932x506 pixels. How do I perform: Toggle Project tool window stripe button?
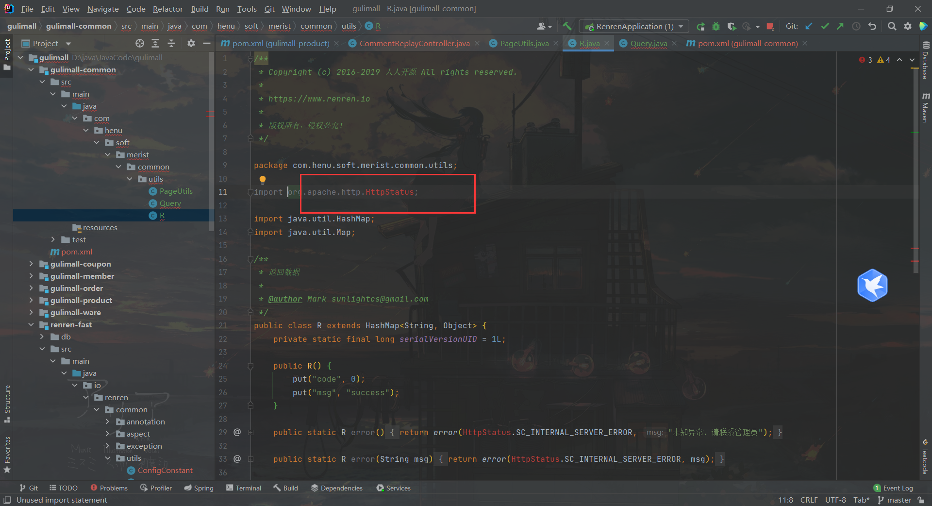click(x=7, y=54)
